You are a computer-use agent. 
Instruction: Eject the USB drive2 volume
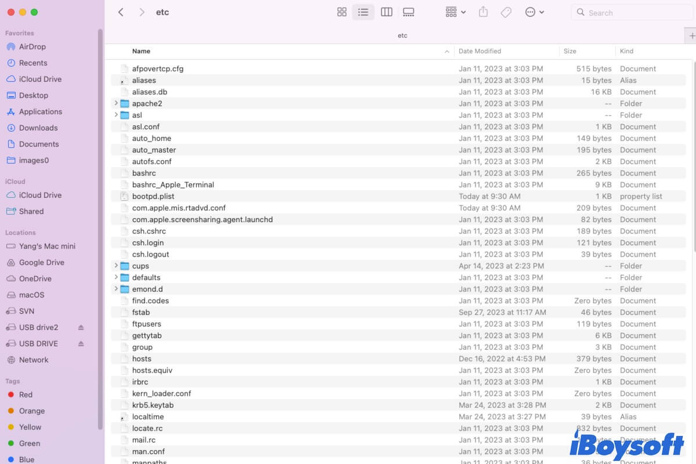[x=81, y=327]
